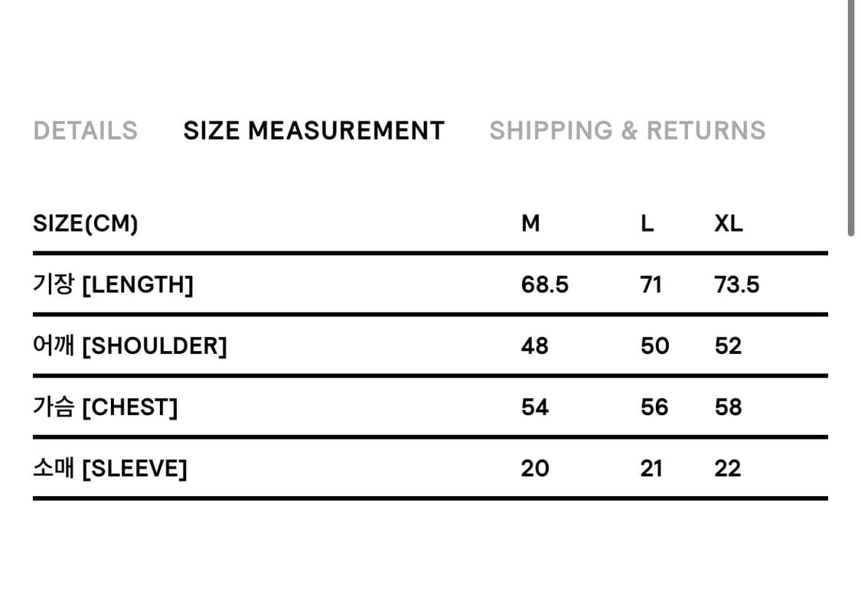This screenshot has width=861, height=591.
Task: Click the shoulder value 52 for XL
Action: [x=728, y=346]
